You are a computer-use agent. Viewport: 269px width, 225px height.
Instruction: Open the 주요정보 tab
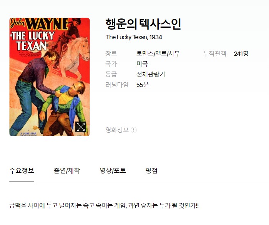tap(22, 170)
